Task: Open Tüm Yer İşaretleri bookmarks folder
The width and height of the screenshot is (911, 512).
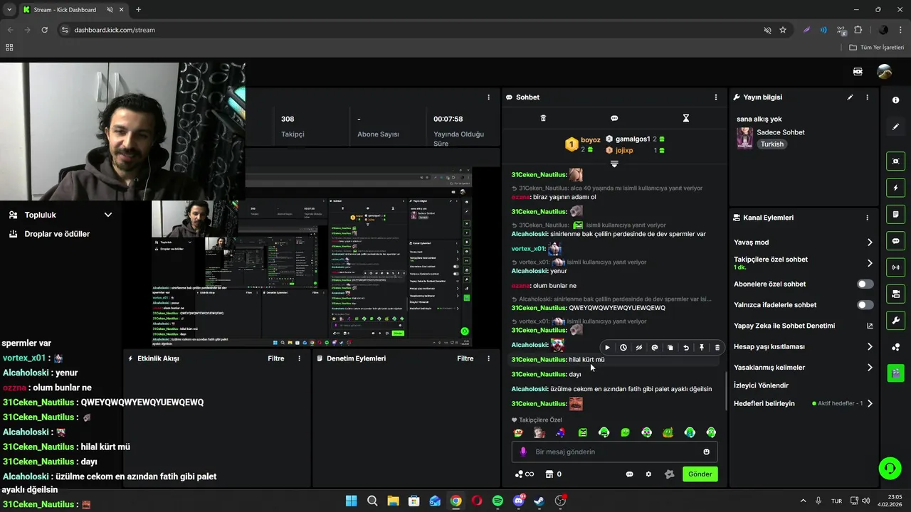Action: pos(877,48)
